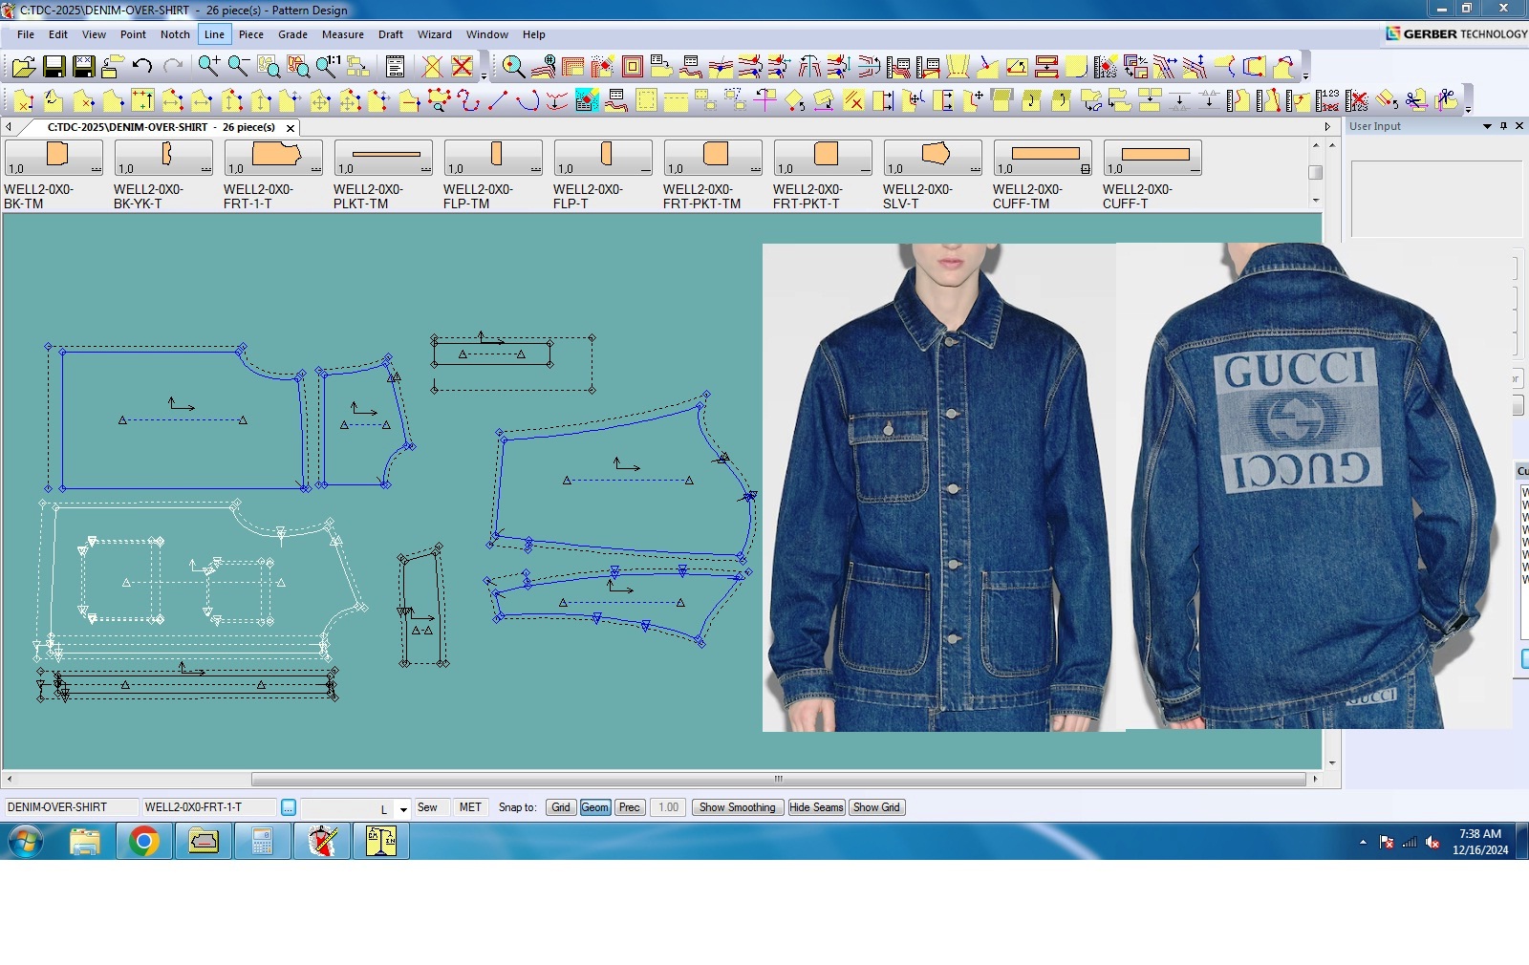This screenshot has width=1529, height=965.
Task: Toggle Grid snap option
Action: [561, 807]
